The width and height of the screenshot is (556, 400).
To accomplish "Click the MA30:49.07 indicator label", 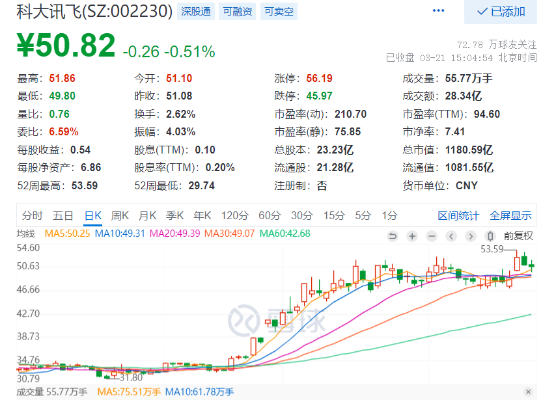I will tap(229, 233).
